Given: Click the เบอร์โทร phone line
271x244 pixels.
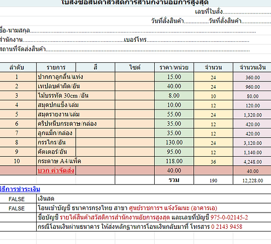Looking at the screenshot, I should pyautogui.click(x=187, y=40).
